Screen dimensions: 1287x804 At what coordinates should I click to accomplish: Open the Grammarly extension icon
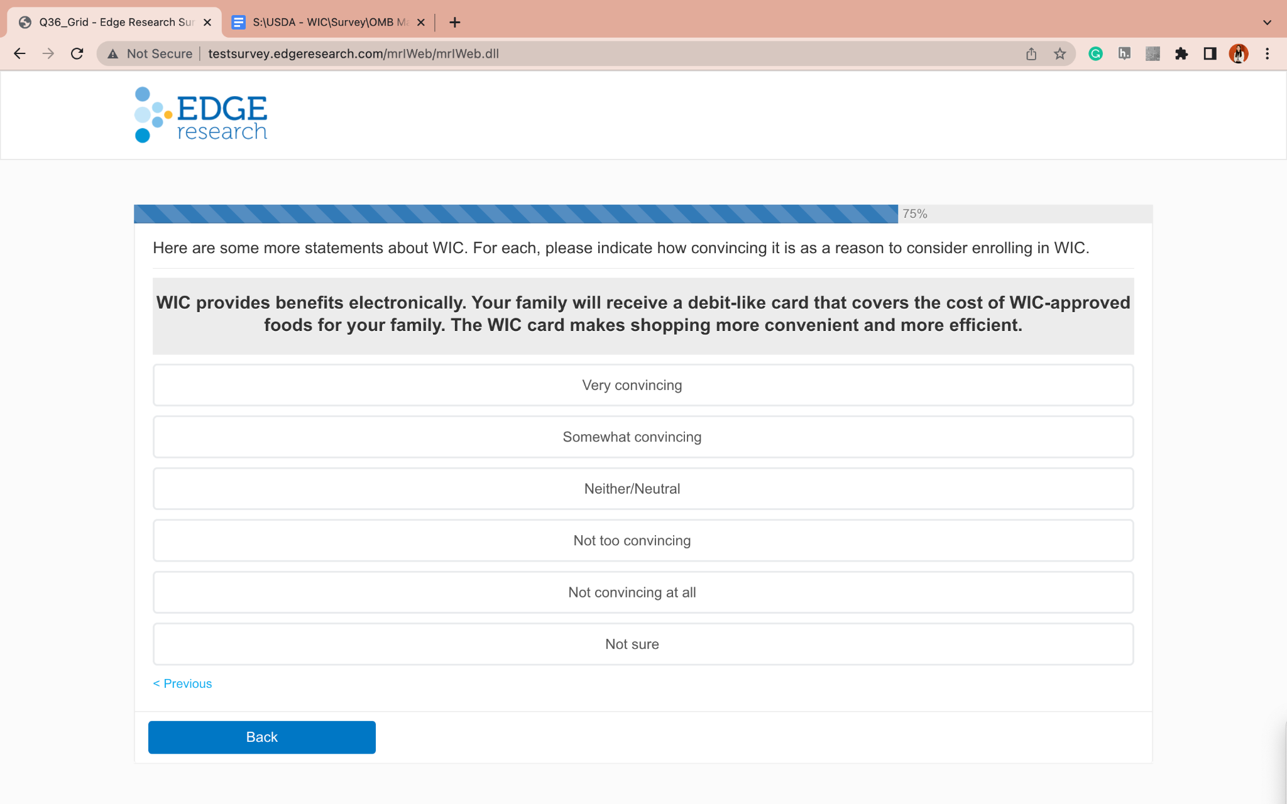click(x=1095, y=54)
